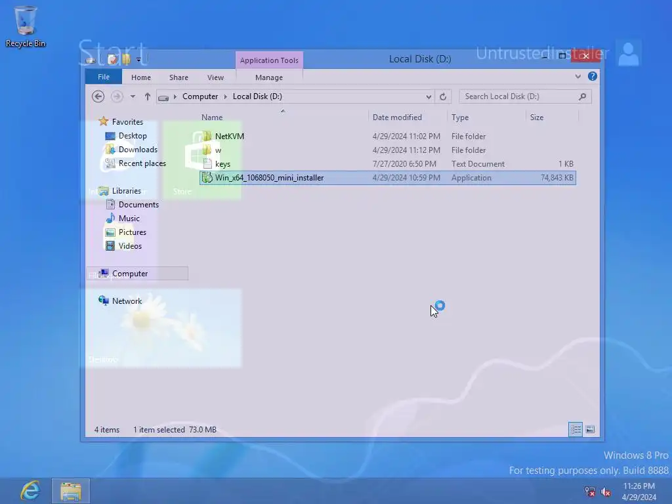Image resolution: width=672 pixels, height=504 pixels.
Task: Sort by the Size column header
Action: [537, 117]
